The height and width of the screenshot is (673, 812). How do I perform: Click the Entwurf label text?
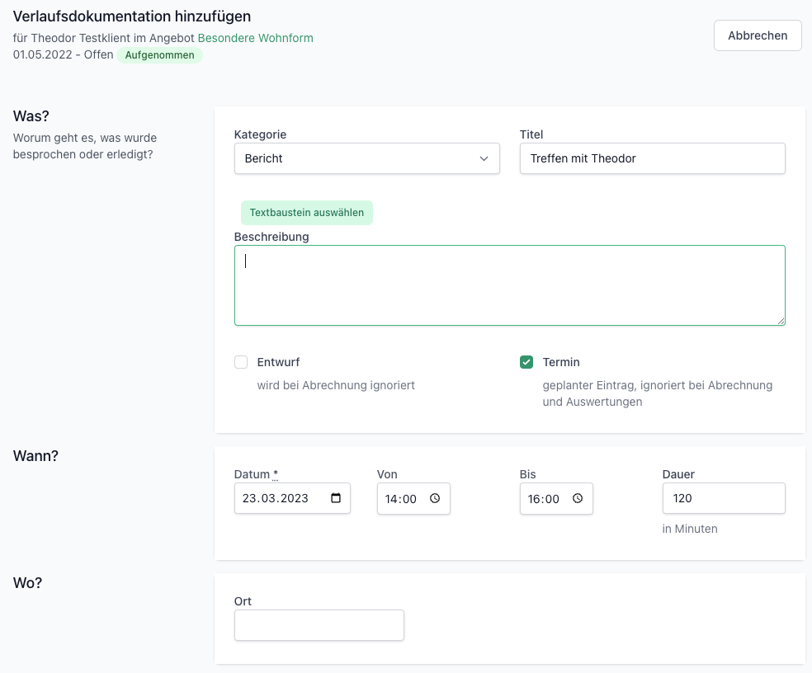tap(278, 362)
